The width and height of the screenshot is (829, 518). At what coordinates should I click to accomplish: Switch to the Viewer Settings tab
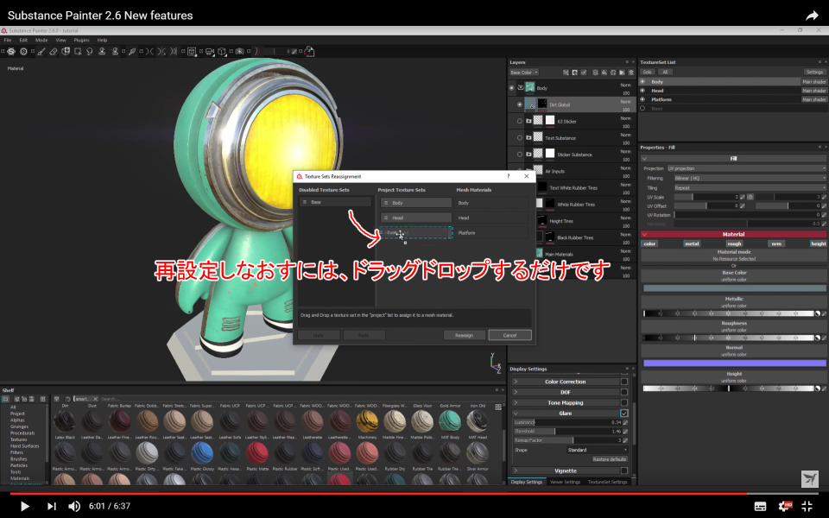click(565, 482)
